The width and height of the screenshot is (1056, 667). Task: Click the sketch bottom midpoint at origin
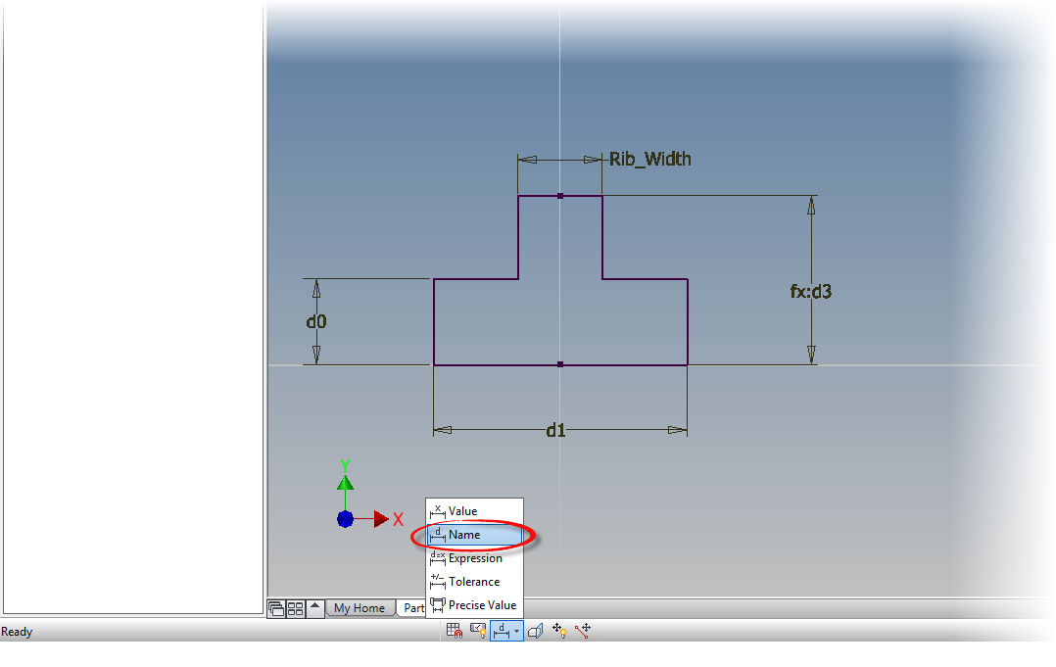560,364
